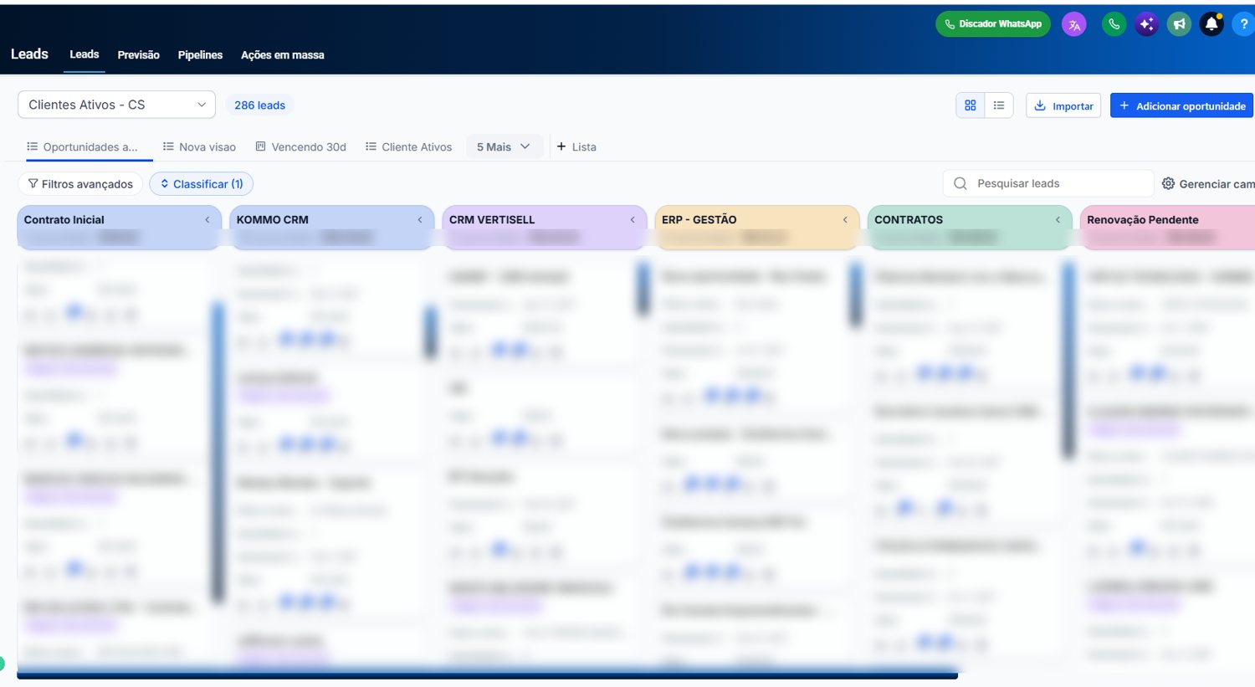Viewport: 1255px width, 687px height.
Task: Collapse the KOMMO CRM column
Action: (x=420, y=220)
